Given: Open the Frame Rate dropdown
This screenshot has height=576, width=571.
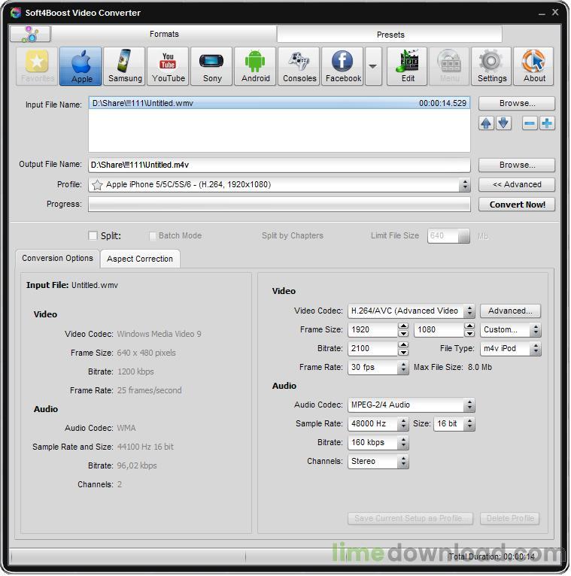Looking at the screenshot, I should [x=403, y=368].
